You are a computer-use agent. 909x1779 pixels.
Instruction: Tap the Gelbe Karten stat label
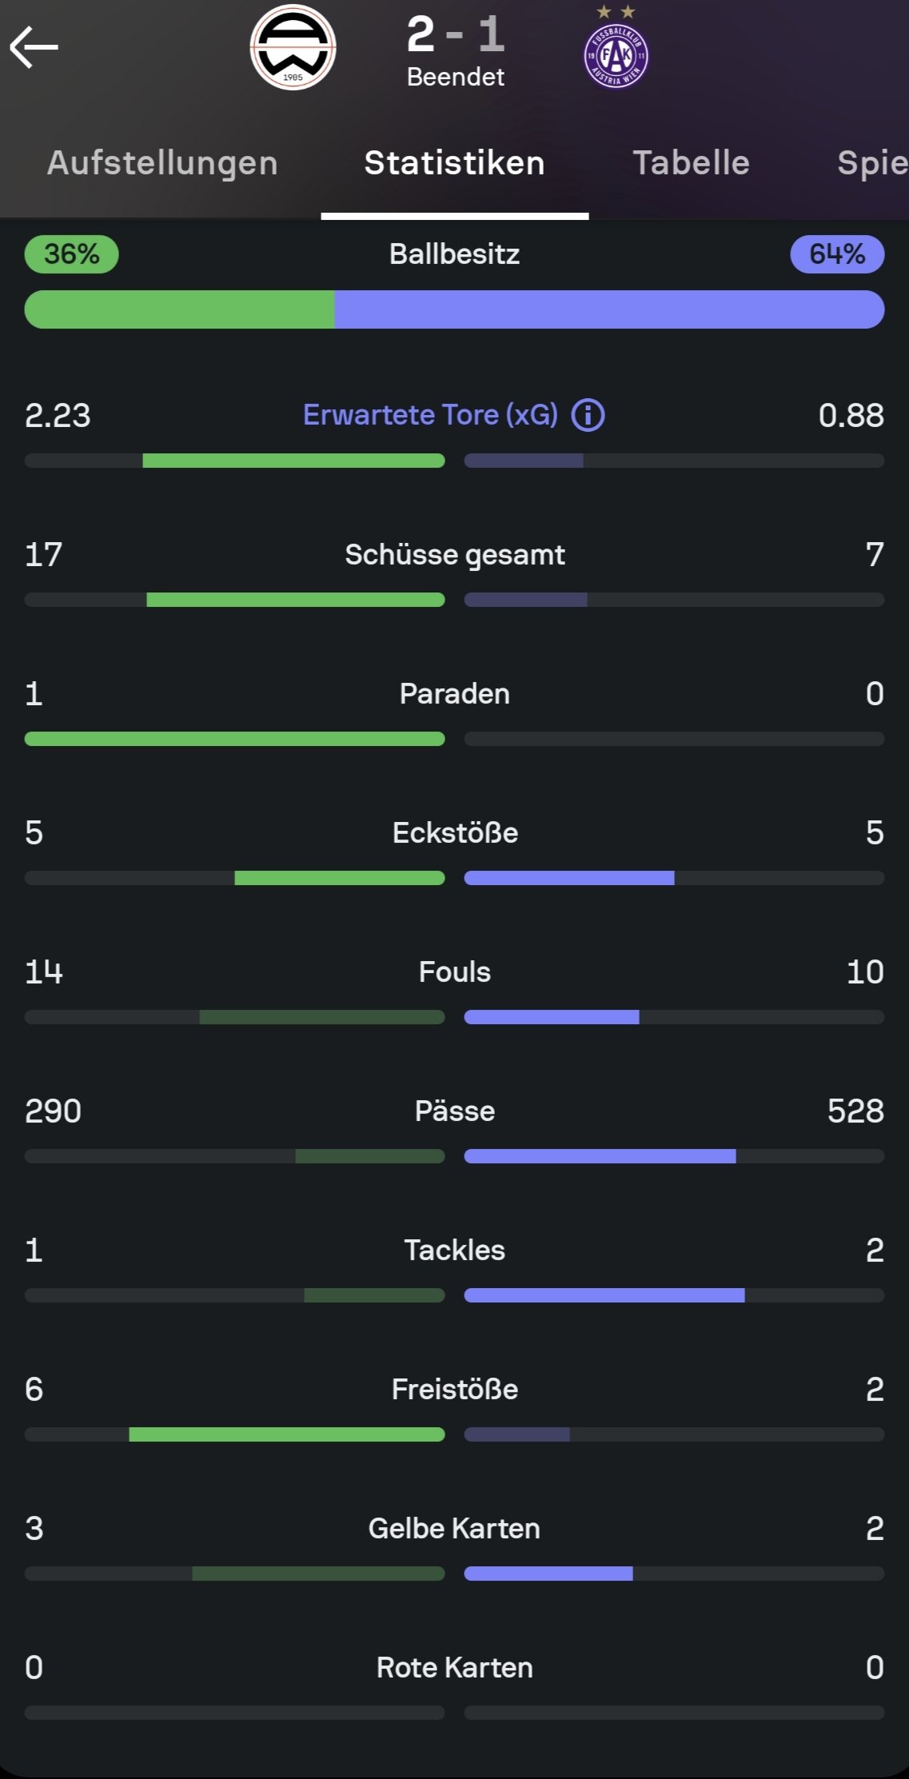[454, 1528]
